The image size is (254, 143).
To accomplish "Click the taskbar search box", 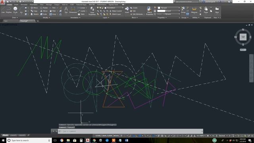I will pos(29,140).
